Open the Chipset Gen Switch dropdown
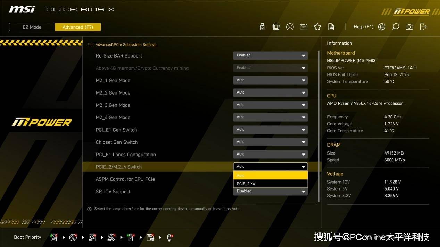Image resolution: width=440 pixels, height=247 pixels. [271, 142]
